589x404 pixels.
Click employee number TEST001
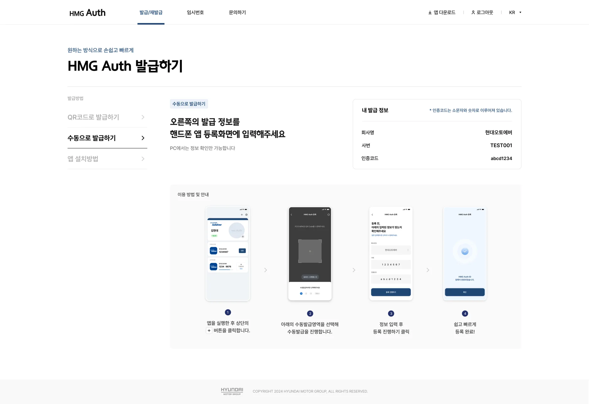[x=501, y=145]
